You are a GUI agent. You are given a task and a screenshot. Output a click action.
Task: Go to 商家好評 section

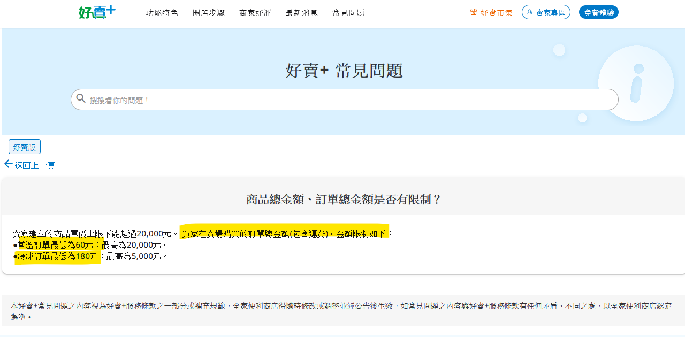tap(255, 13)
